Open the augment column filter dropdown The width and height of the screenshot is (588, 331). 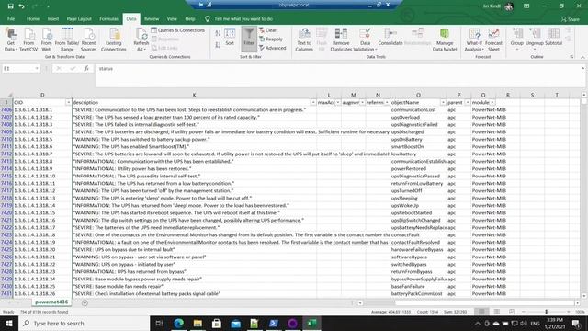[x=362, y=102]
